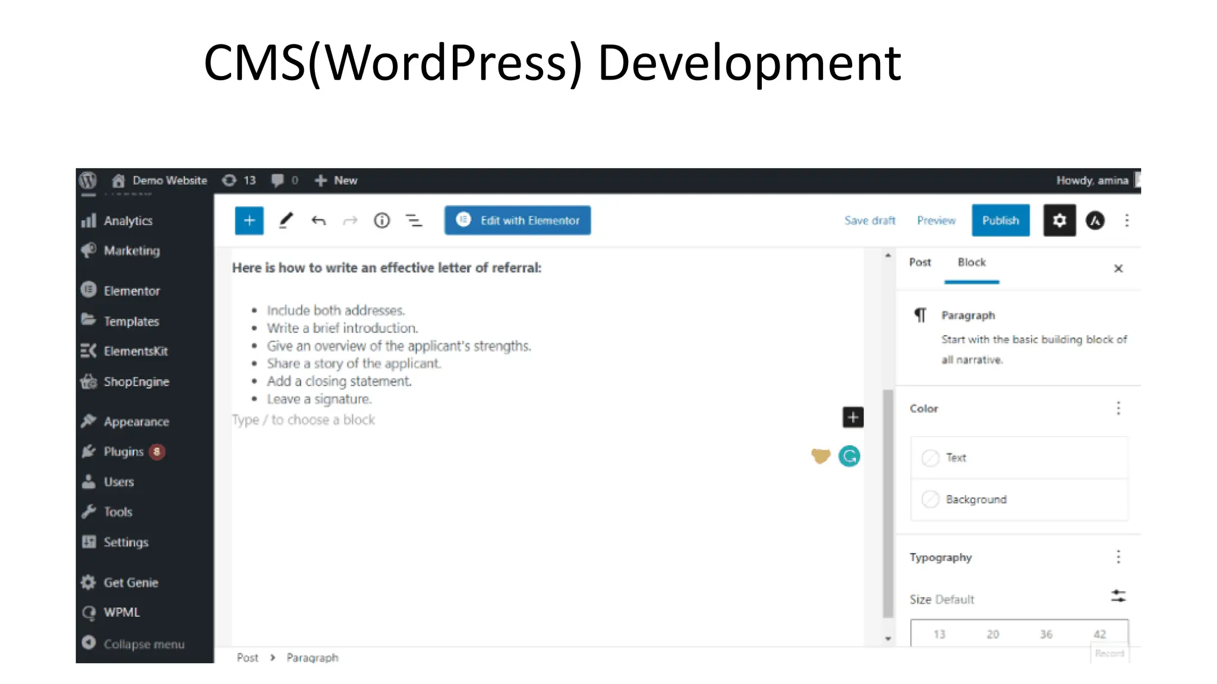Toggle the Settings gear sidebar
This screenshot has width=1217, height=684.
[x=1060, y=220]
